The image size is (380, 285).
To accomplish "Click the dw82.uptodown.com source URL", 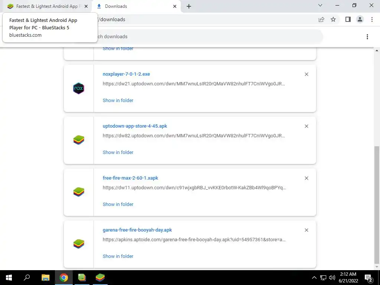I will coord(194,136).
